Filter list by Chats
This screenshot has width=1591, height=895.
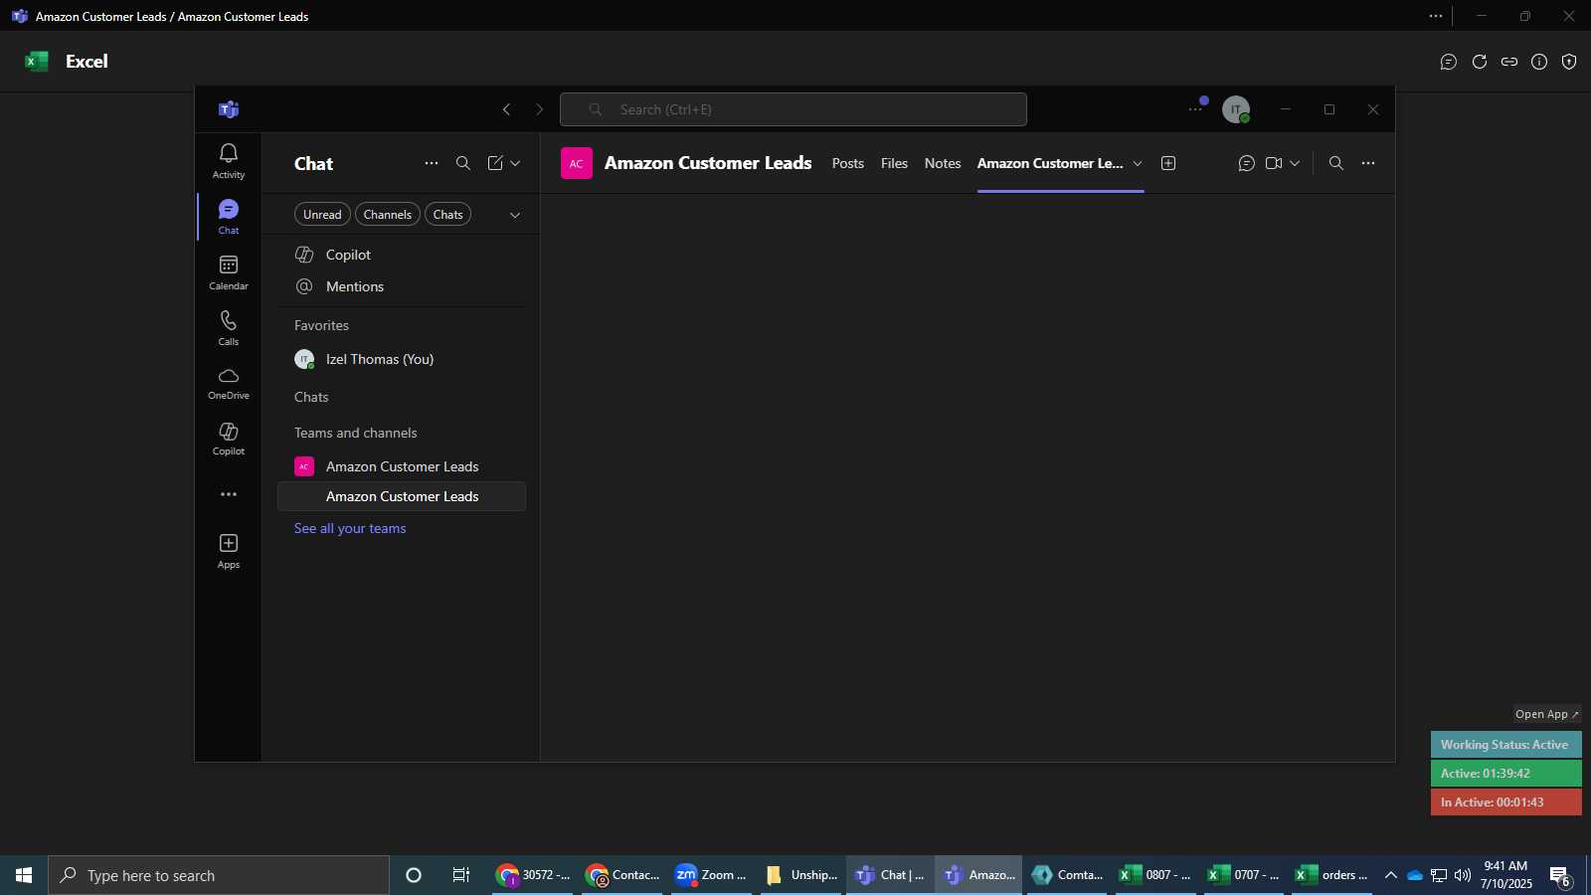point(448,215)
